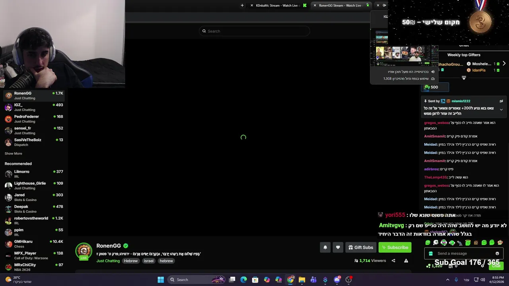
Task: Click the green Chat send button
Action: pyautogui.click(x=496, y=266)
